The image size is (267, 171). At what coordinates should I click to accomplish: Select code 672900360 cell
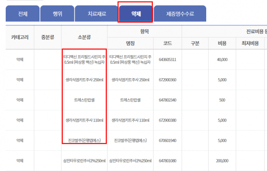click(x=168, y=80)
